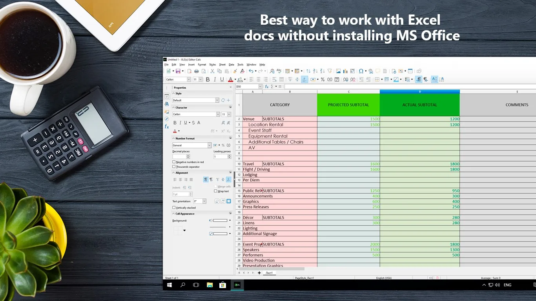Open the font name dropdown in toolbar

click(x=189, y=80)
